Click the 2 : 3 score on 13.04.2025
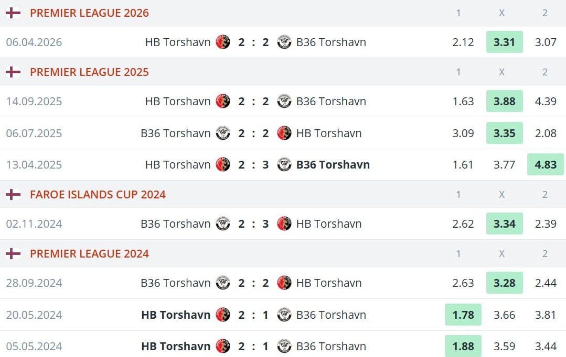Screen dimensions: 566x357 tap(253, 164)
